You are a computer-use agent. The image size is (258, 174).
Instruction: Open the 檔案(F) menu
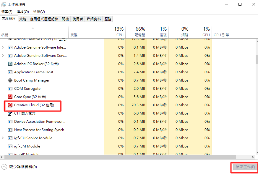pyautogui.click(x=7, y=12)
